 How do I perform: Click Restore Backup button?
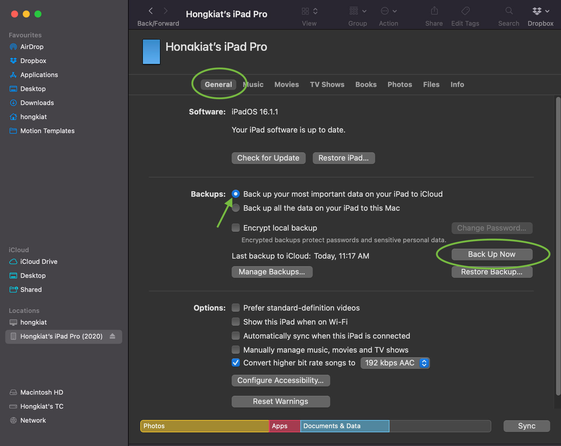492,271
